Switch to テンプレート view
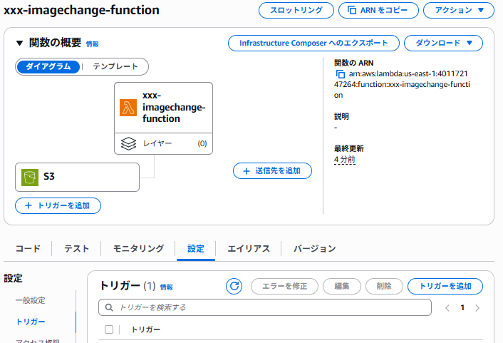Screen dimensions: 503x343 pyautogui.click(x=115, y=66)
